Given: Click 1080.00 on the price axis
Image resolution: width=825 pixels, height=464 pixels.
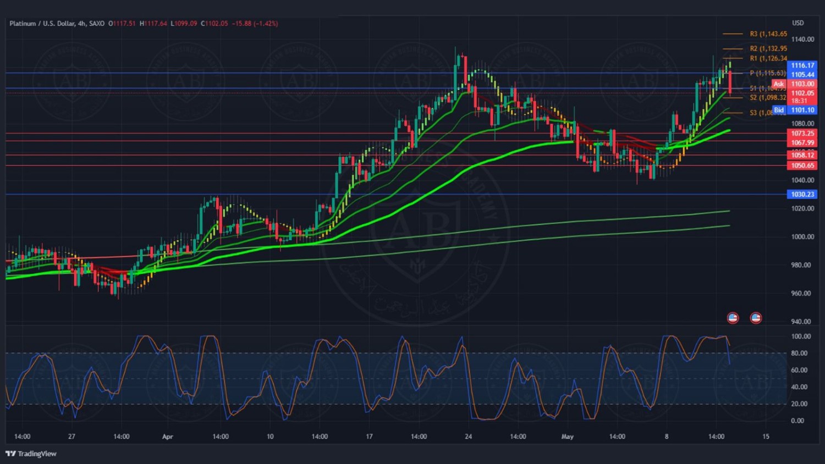Looking at the screenshot, I should point(802,124).
